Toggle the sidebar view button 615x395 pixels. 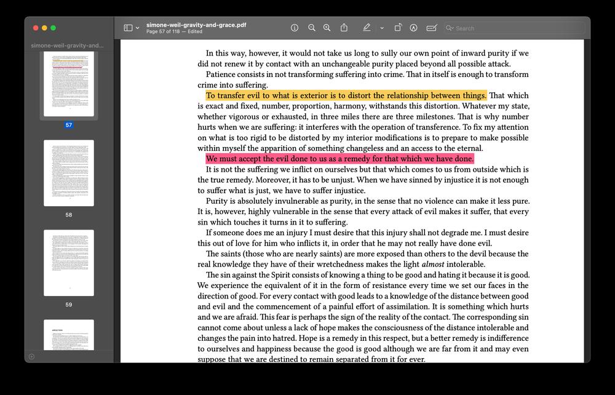[x=128, y=28]
